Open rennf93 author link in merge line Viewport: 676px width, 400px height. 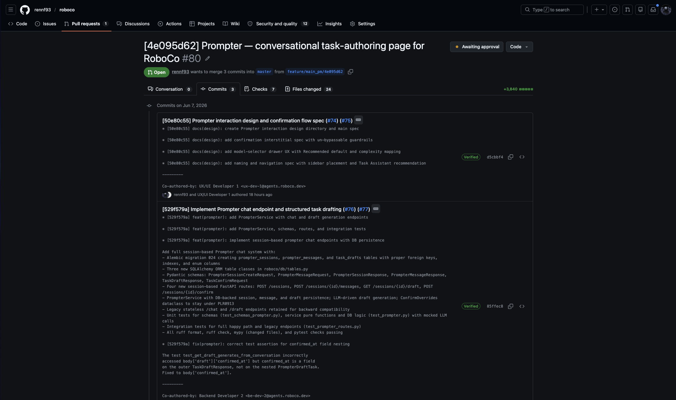tap(180, 72)
